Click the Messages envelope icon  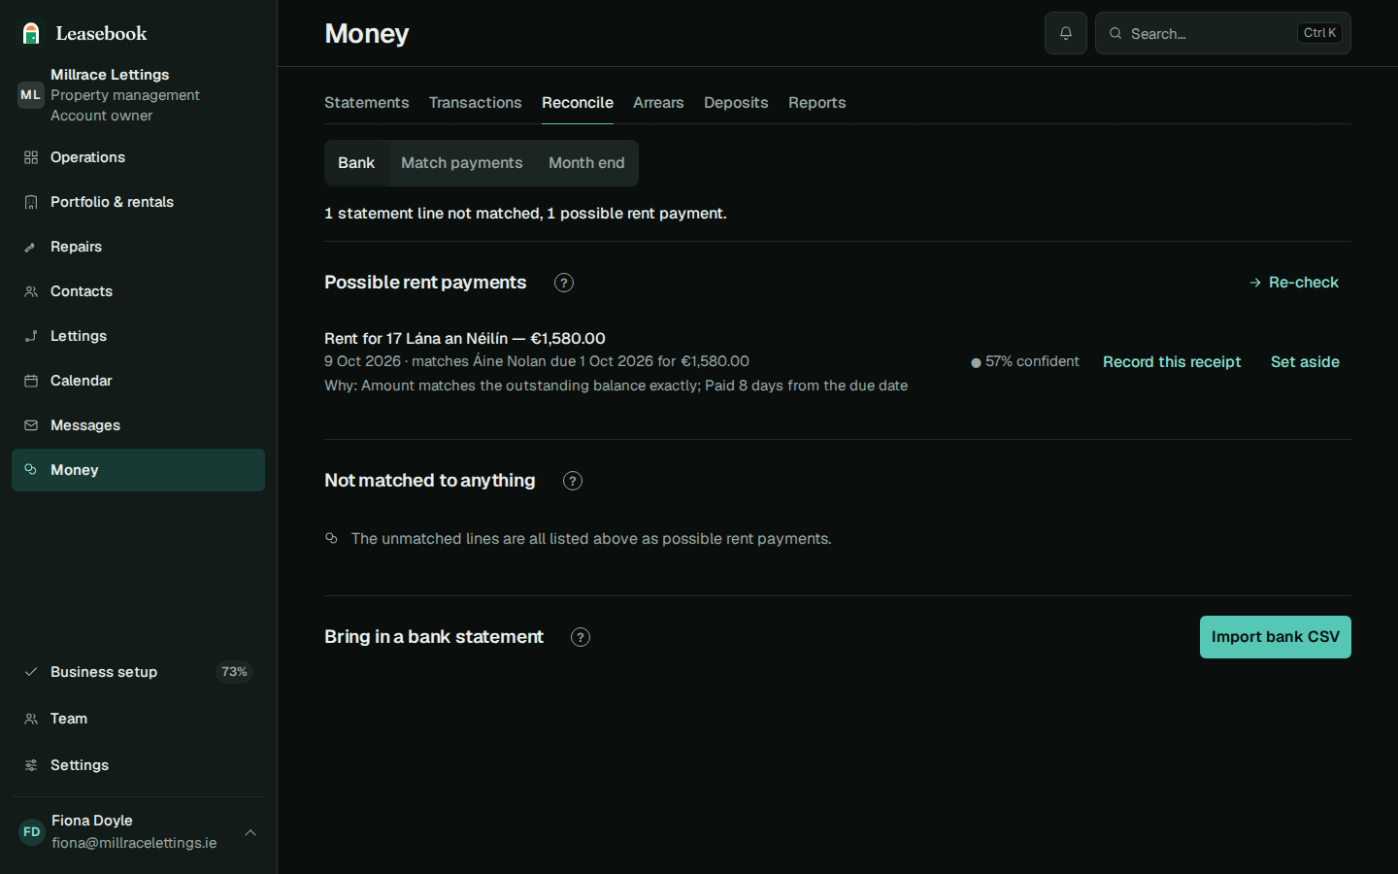31,425
